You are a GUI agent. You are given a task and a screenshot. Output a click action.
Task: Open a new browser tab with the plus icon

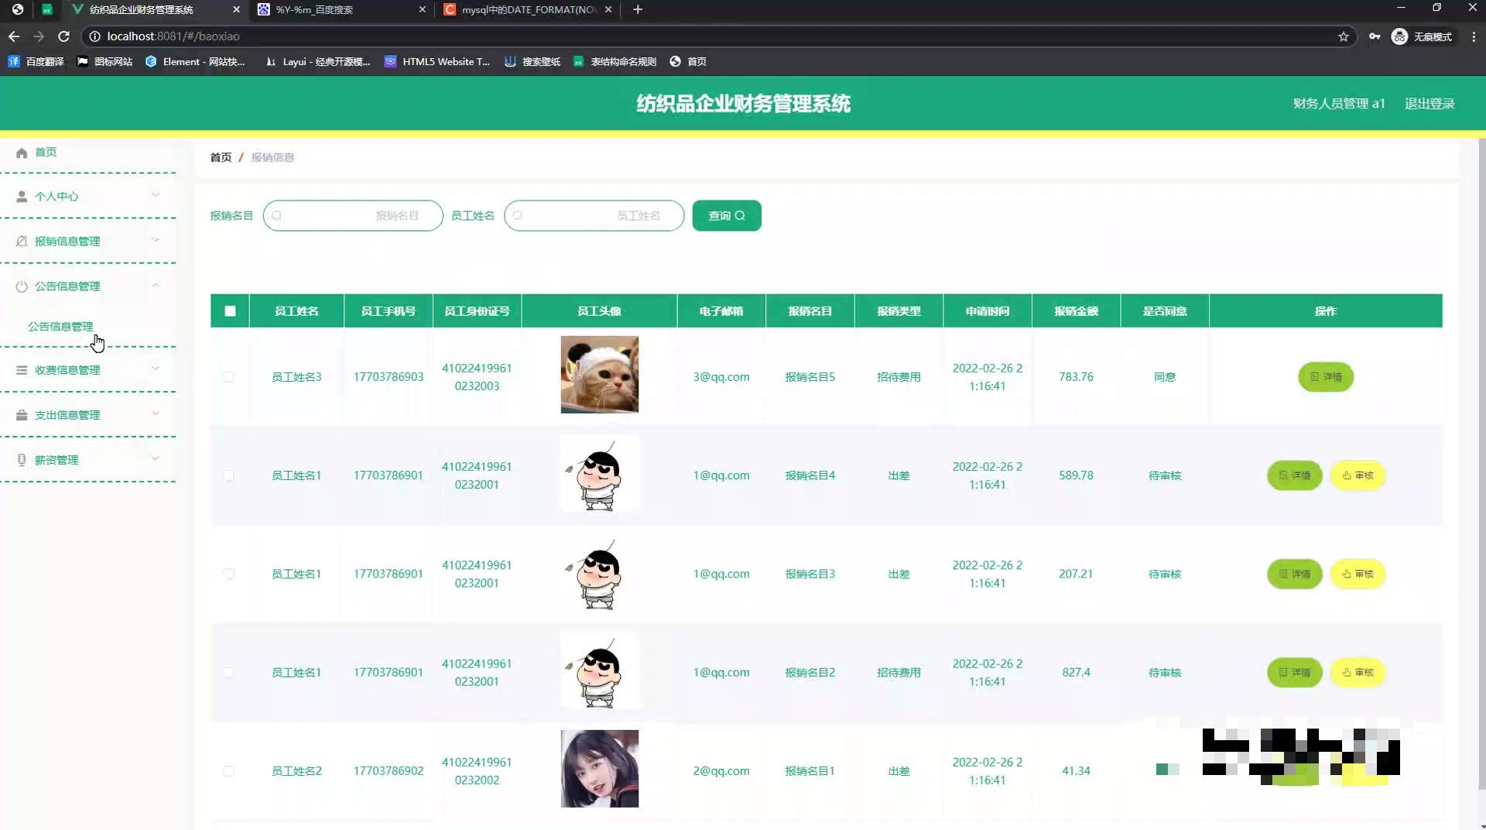pyautogui.click(x=638, y=9)
